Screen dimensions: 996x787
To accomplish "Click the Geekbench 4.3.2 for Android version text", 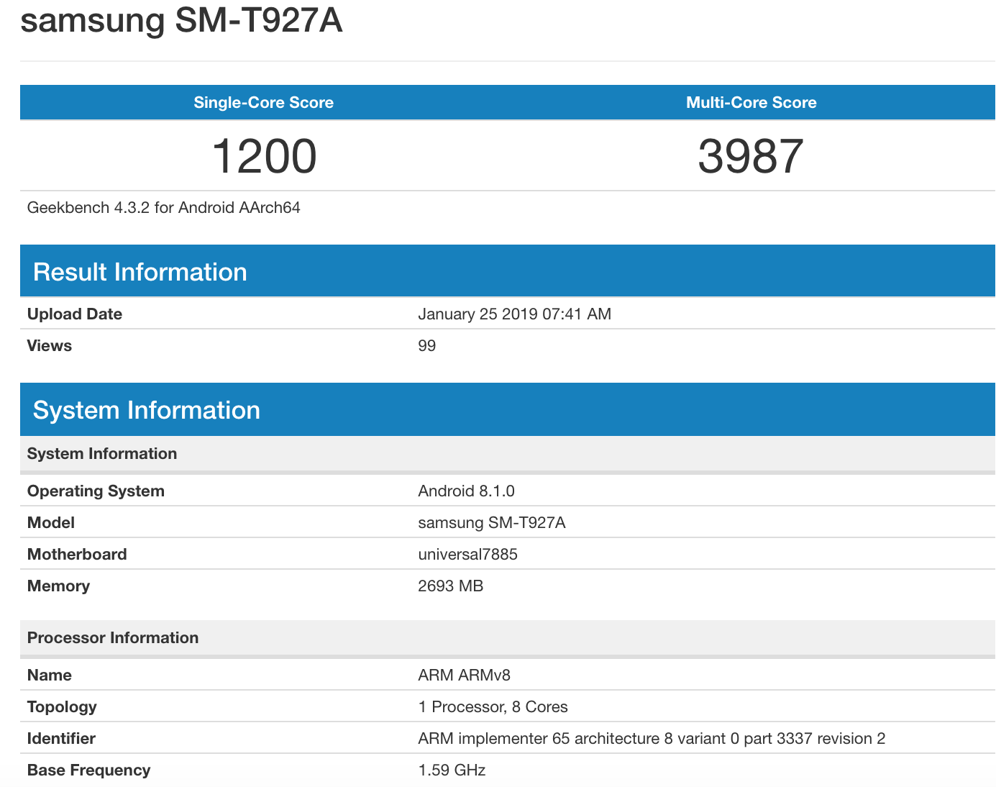I will pyautogui.click(x=163, y=208).
